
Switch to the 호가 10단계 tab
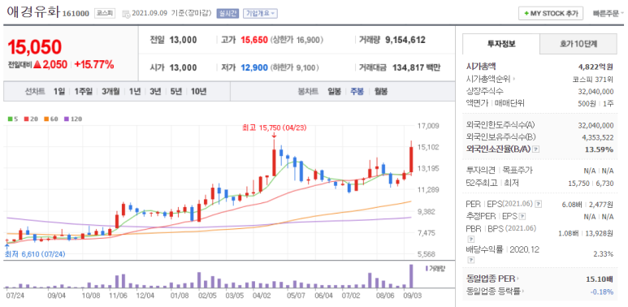(x=578, y=44)
